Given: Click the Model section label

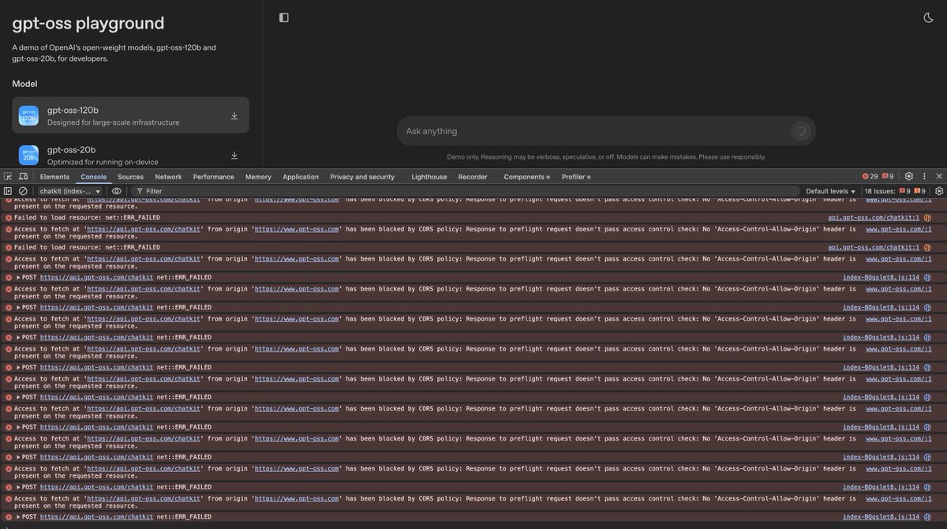Looking at the screenshot, I should tap(24, 84).
